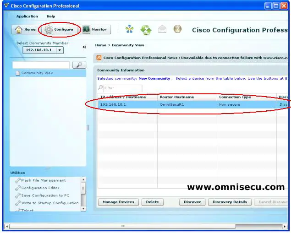Open help with the question mark icon

(177, 29)
